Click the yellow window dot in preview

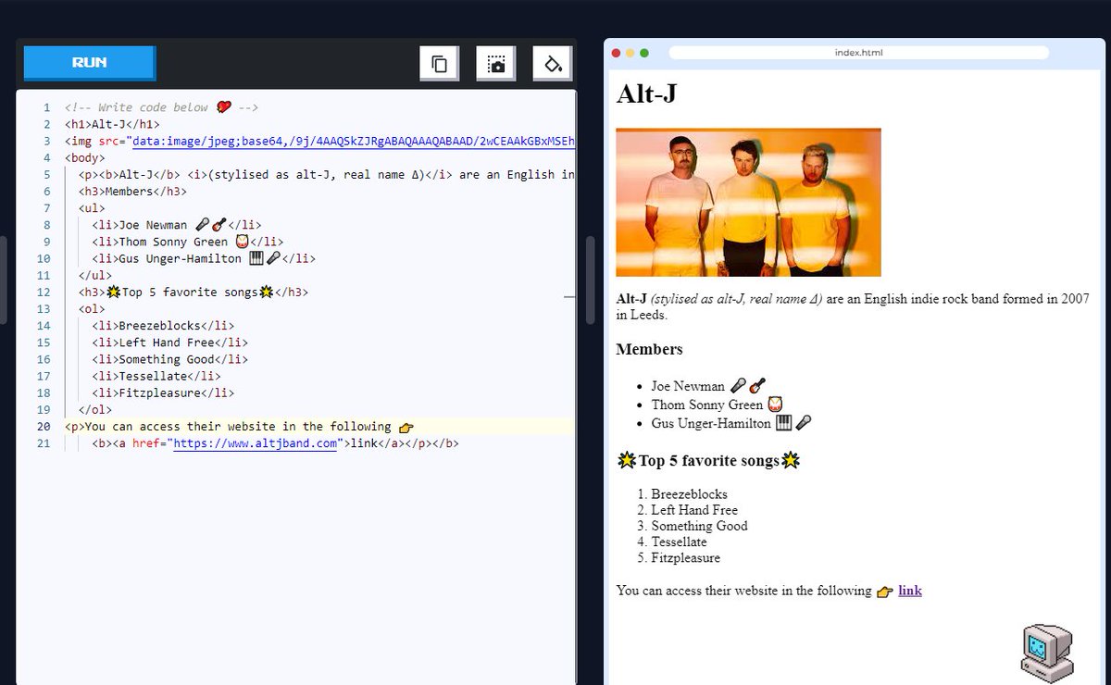coord(630,53)
